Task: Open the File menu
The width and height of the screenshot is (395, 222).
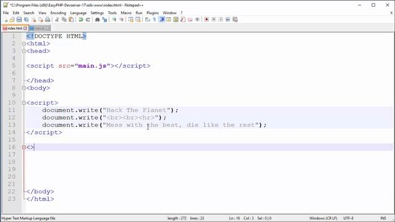Action: pyautogui.click(x=6, y=13)
